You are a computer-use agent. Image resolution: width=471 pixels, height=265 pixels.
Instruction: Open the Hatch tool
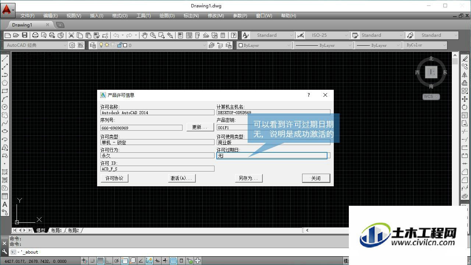click(x=5, y=172)
